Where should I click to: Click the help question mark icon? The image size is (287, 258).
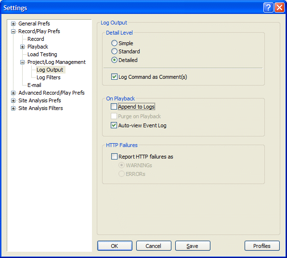(268, 8)
